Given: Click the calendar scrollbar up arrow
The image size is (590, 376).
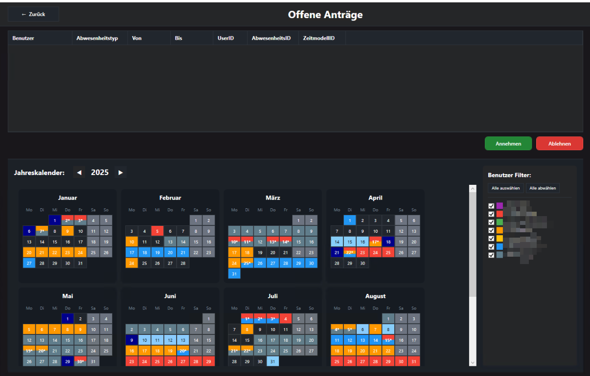Looking at the screenshot, I should click(x=472, y=188).
